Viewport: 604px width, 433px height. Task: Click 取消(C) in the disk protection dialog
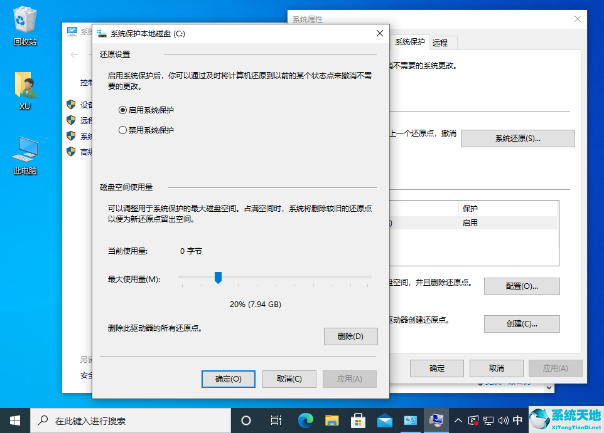tap(289, 379)
